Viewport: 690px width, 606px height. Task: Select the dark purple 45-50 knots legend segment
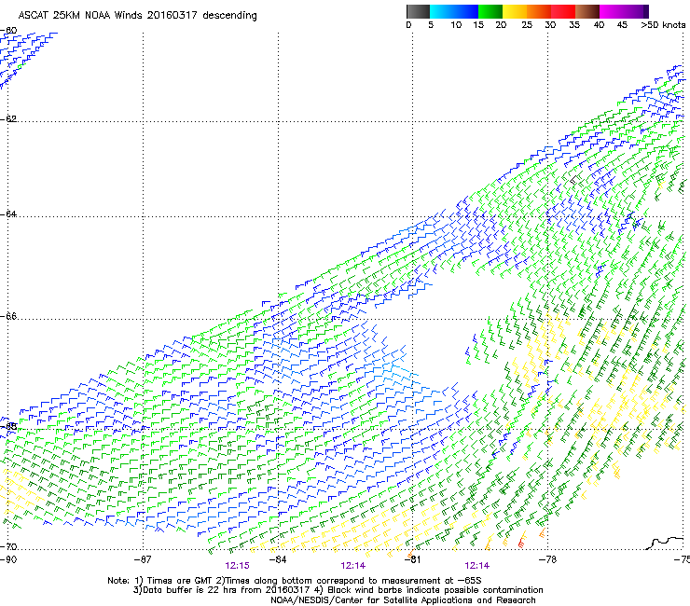click(x=636, y=11)
